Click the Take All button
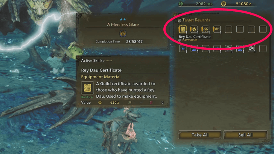The image size is (274, 154). [x=200, y=135]
